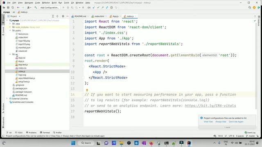Click Don't Ask Again in notification
Viewport: 262px width, 147px height.
coord(236,122)
